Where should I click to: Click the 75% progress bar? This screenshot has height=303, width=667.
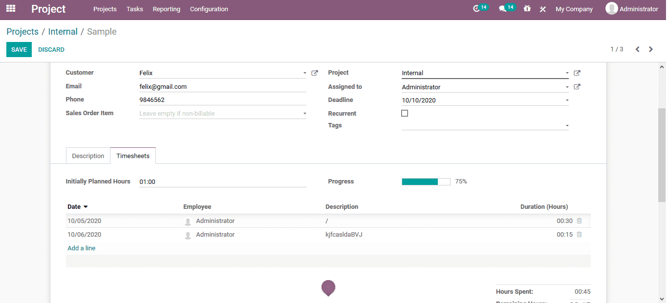[426, 181]
